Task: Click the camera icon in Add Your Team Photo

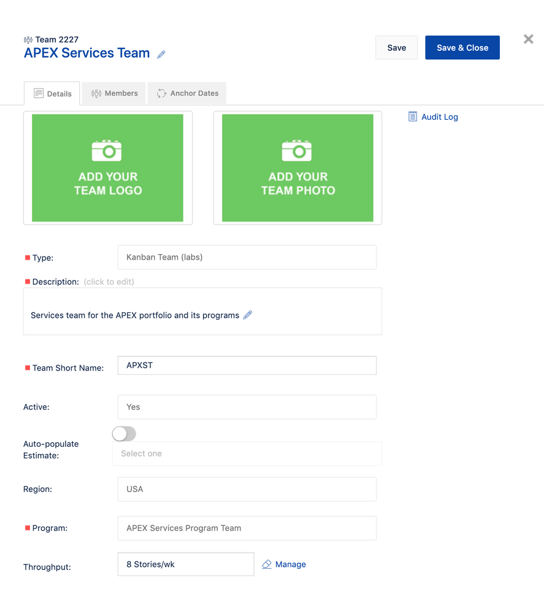Action: pyautogui.click(x=296, y=150)
